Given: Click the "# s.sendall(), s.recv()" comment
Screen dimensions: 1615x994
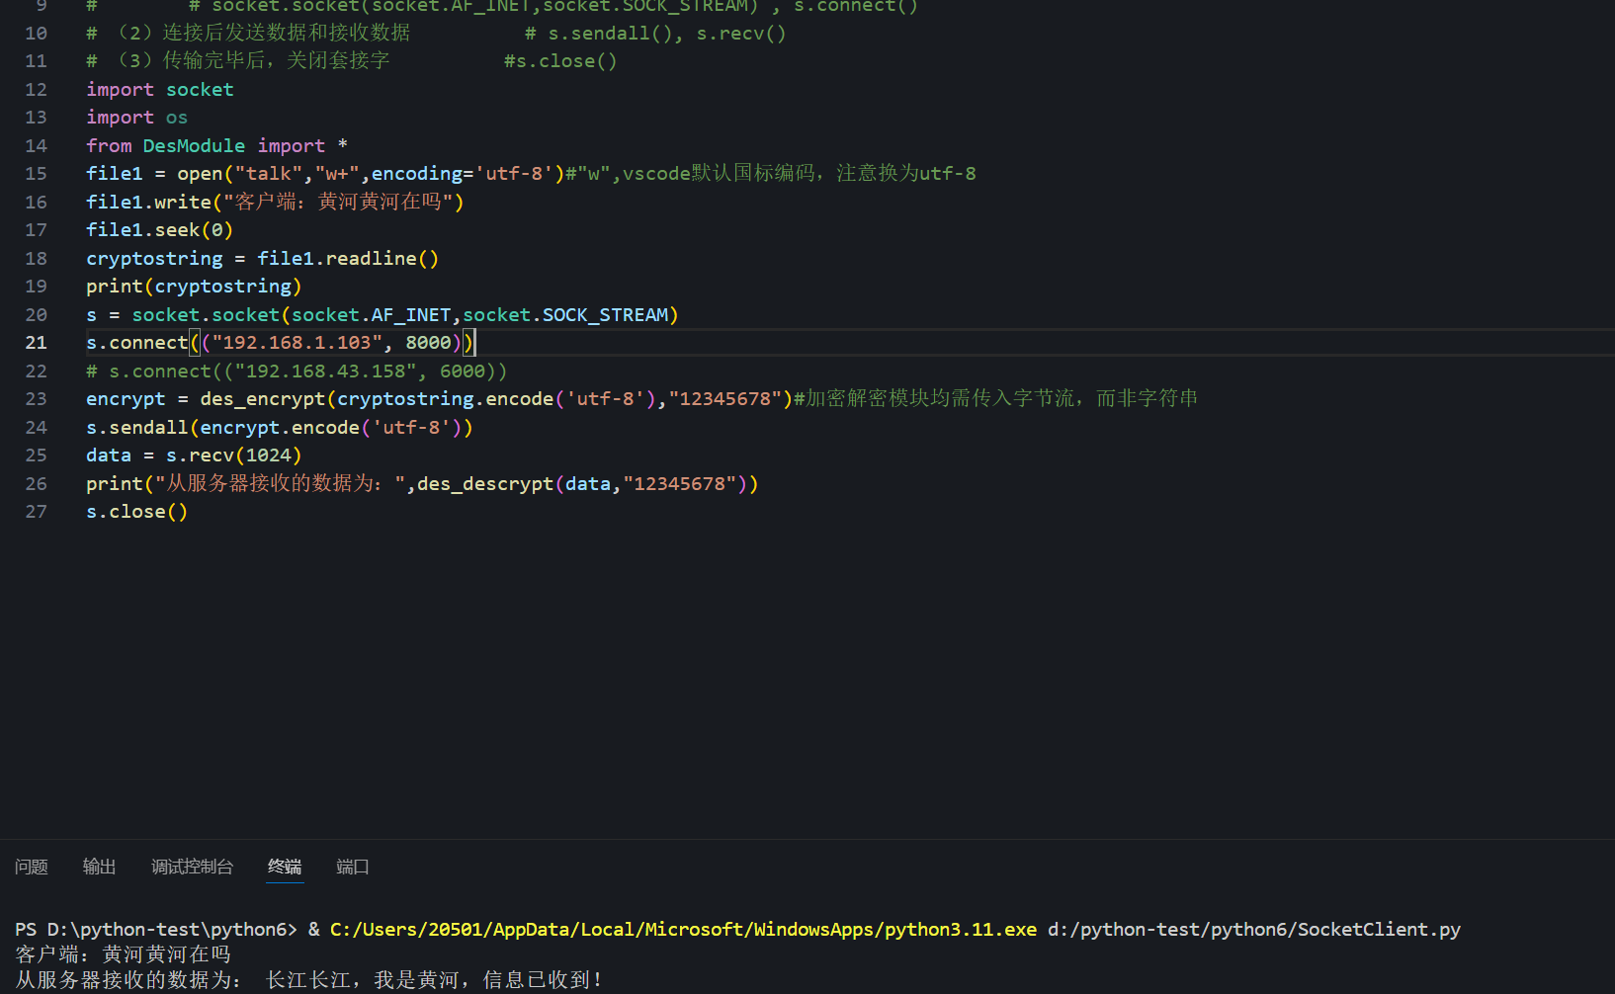Looking at the screenshot, I should pyautogui.click(x=655, y=34).
